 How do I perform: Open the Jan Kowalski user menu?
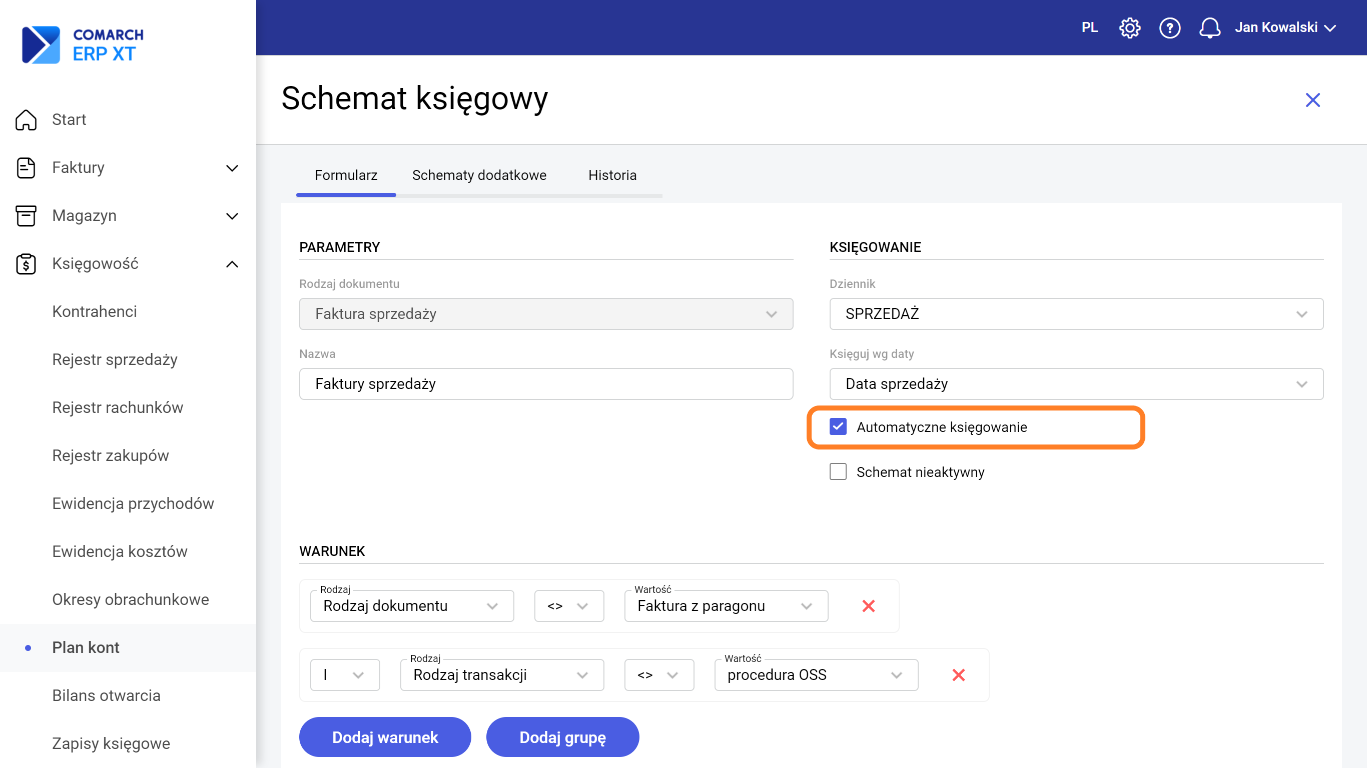click(1284, 27)
